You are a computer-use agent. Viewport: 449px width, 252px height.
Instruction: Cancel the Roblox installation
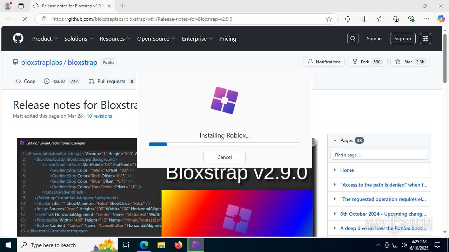click(224, 157)
